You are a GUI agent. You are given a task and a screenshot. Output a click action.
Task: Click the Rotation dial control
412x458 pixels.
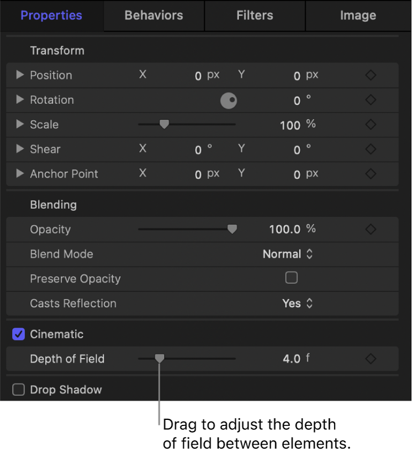click(229, 100)
